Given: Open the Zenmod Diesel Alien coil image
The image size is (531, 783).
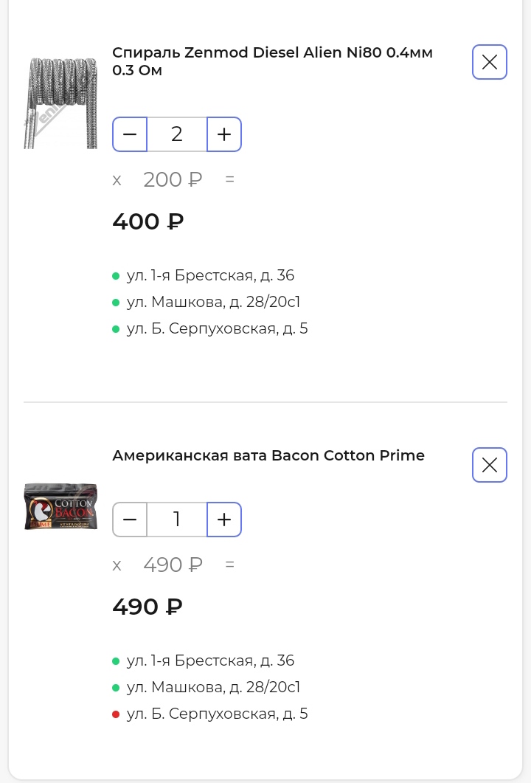Looking at the screenshot, I should pos(60,102).
